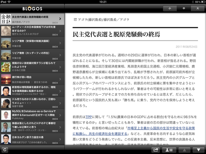Open chevron on 新首相は増税路線 row

tap(60, 91)
